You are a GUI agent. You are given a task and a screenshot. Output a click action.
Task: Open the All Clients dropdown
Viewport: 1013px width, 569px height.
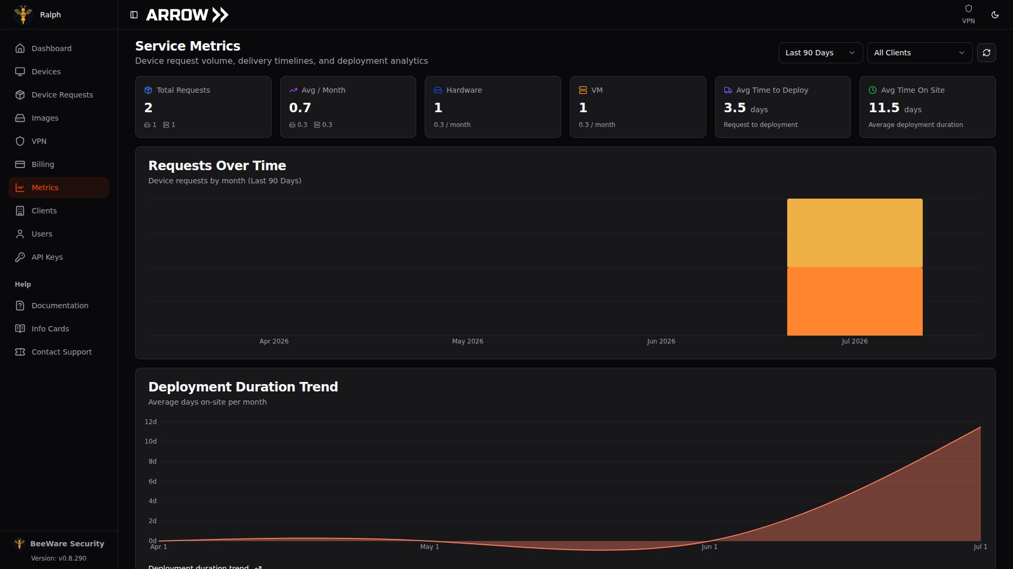coord(920,53)
